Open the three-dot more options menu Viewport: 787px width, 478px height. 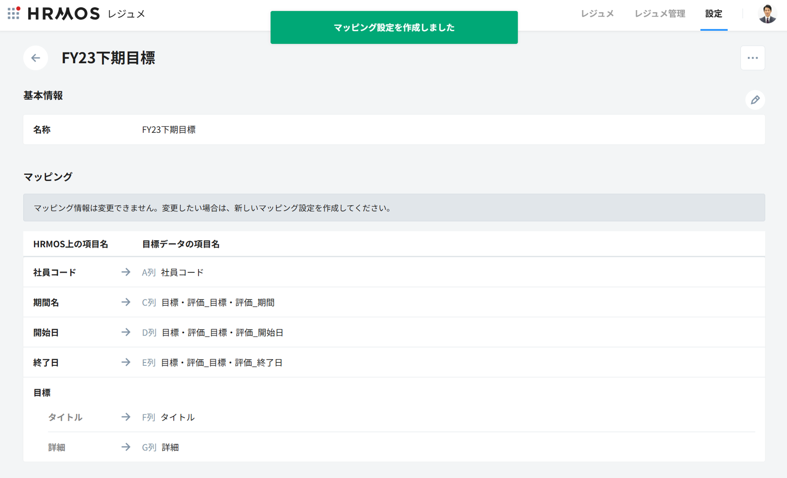click(752, 58)
